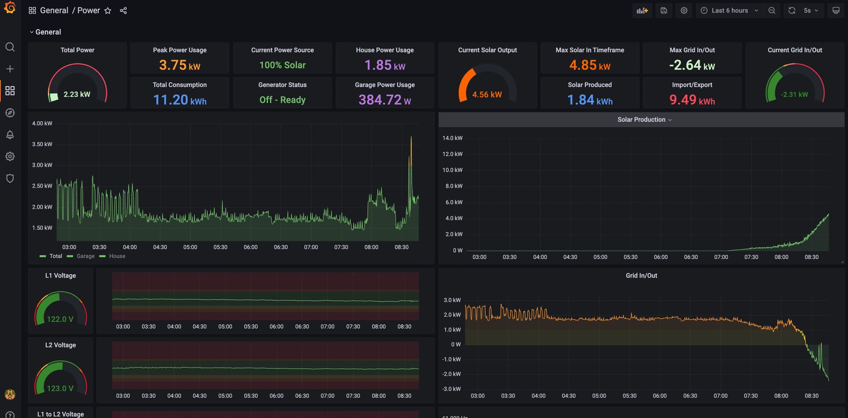Image resolution: width=848 pixels, height=418 pixels.
Task: Open the Alerting bell icon
Action: pyautogui.click(x=10, y=135)
